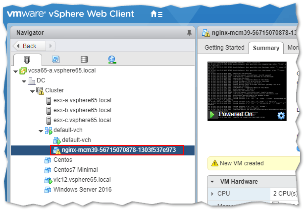The height and width of the screenshot is (211, 305).
Task: Collapse the VM Hardware panel
Action: pos(212,182)
